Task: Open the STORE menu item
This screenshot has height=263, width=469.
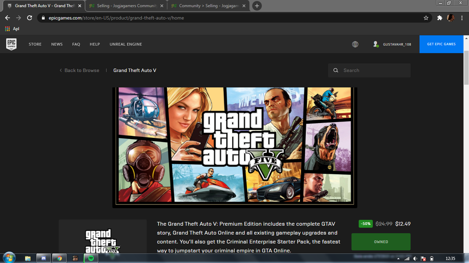Action: 35,44
